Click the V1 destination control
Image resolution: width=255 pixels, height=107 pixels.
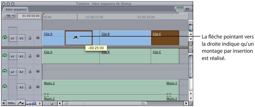22,38
